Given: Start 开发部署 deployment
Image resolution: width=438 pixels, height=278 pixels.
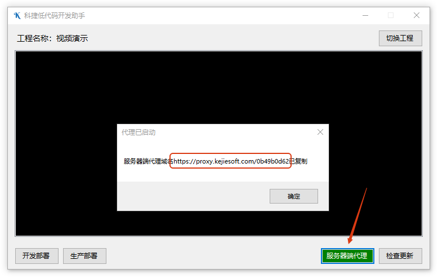Looking at the screenshot, I should coord(36,255).
